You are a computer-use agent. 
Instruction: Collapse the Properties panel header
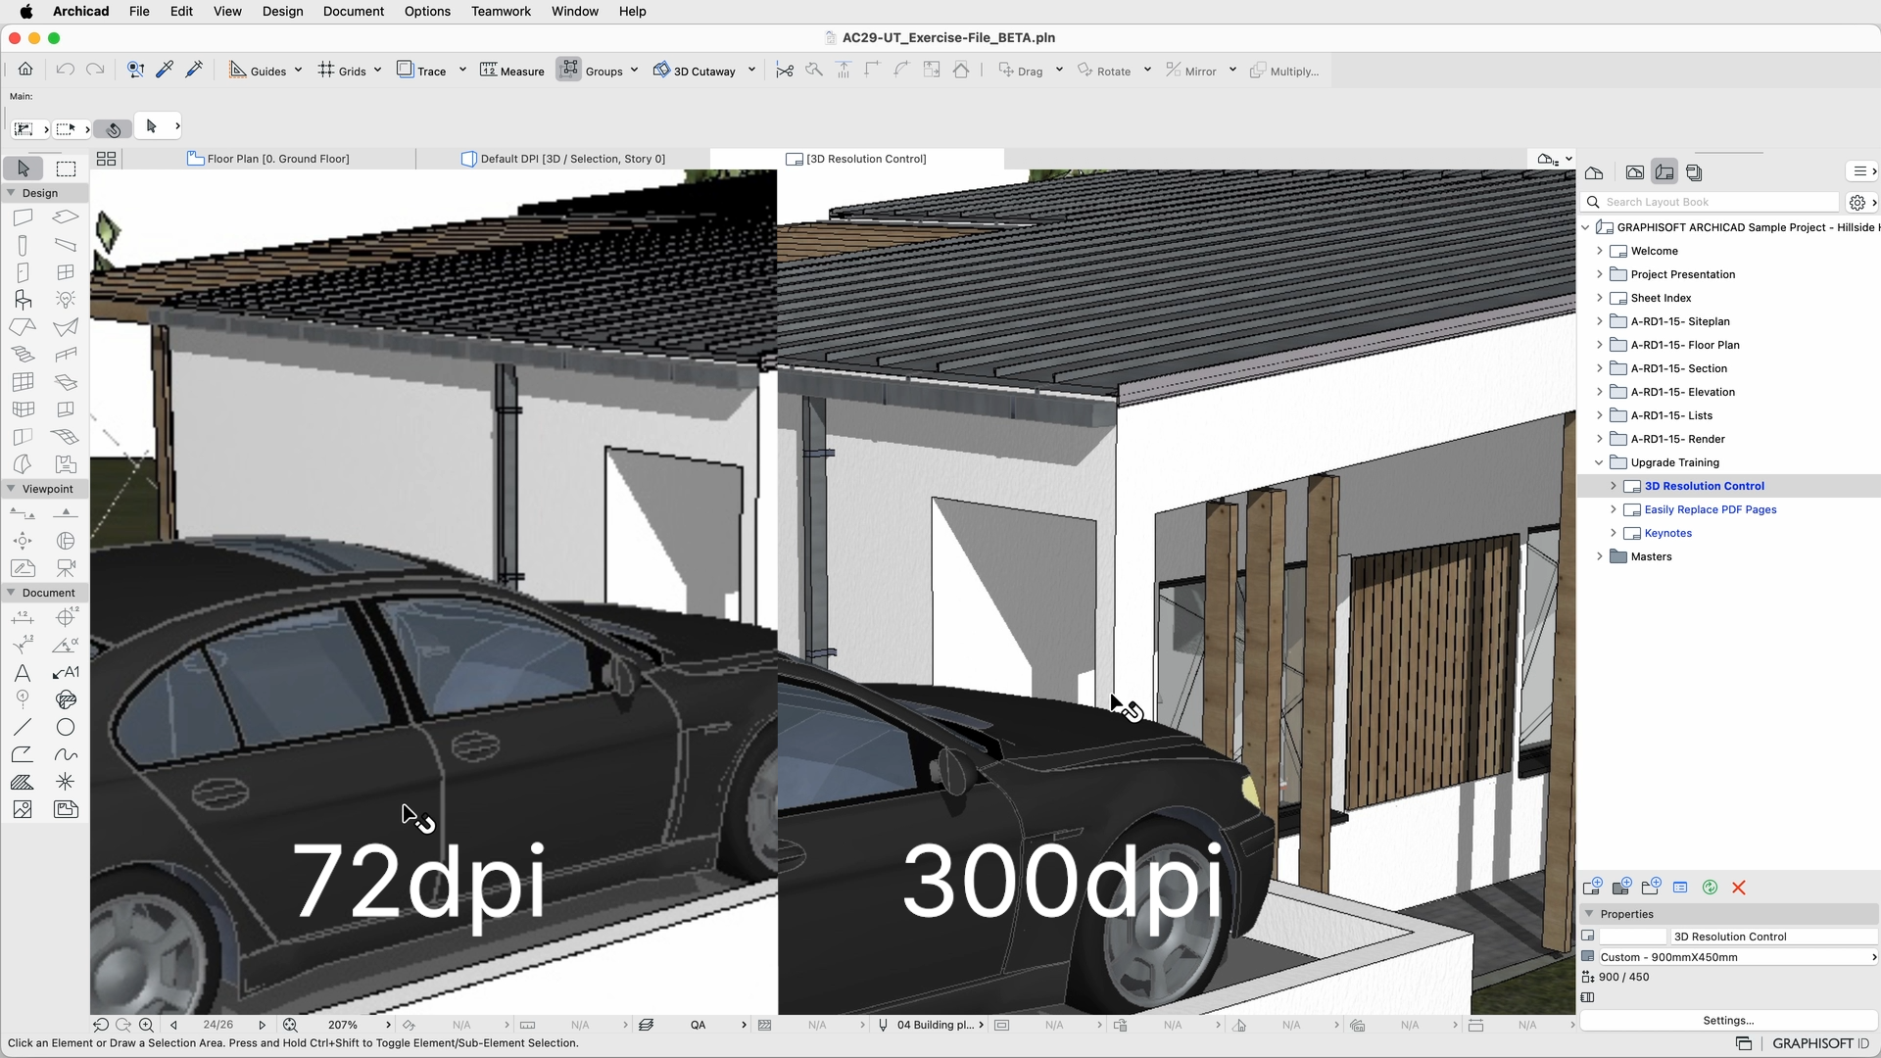coord(1591,914)
